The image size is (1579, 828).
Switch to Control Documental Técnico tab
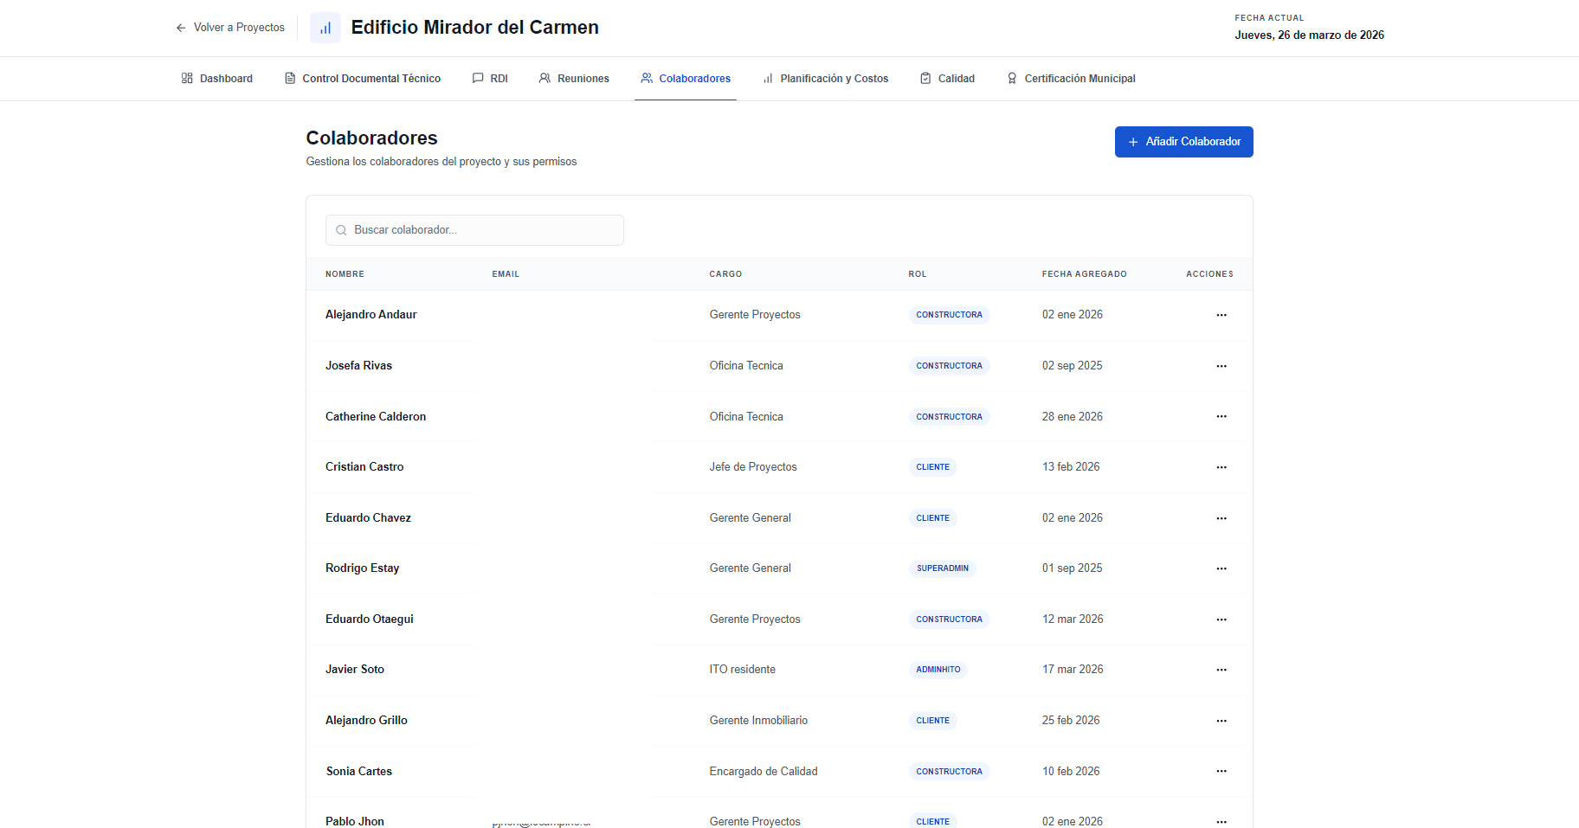(363, 79)
